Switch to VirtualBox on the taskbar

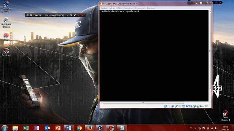coord(100,128)
